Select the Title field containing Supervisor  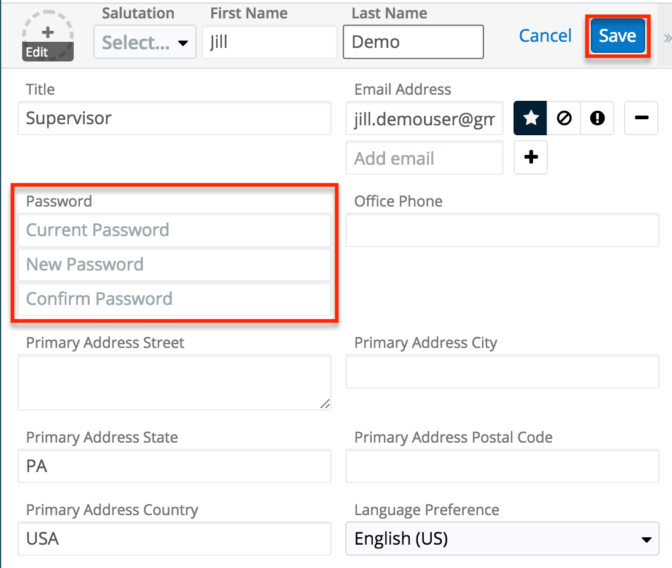click(x=174, y=118)
